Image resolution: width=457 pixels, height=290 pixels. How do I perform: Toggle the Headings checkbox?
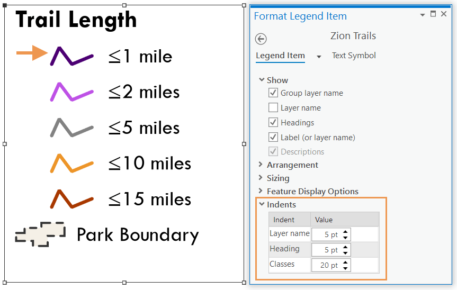coord(273,122)
